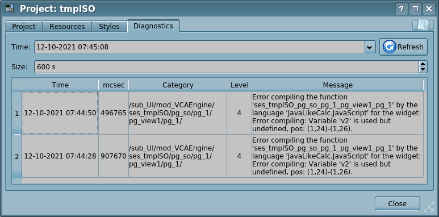
Task: Click the Close button
Action: 398,203
